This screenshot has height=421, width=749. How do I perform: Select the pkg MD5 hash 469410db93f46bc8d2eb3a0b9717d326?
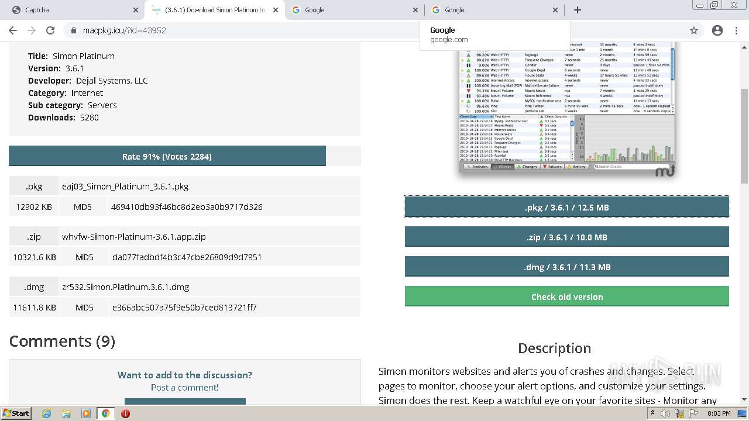click(x=187, y=206)
